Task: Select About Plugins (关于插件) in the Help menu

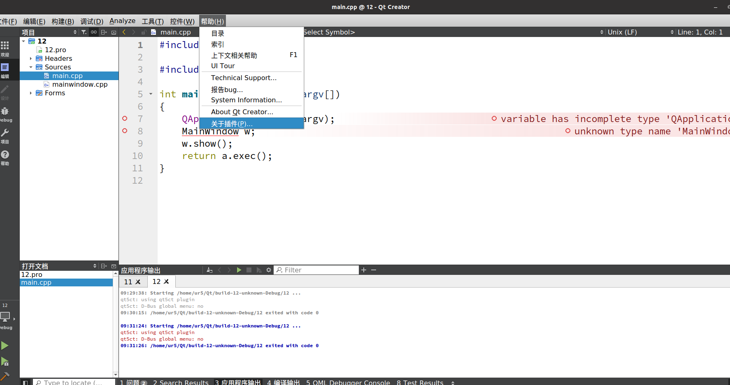Action: (251, 123)
